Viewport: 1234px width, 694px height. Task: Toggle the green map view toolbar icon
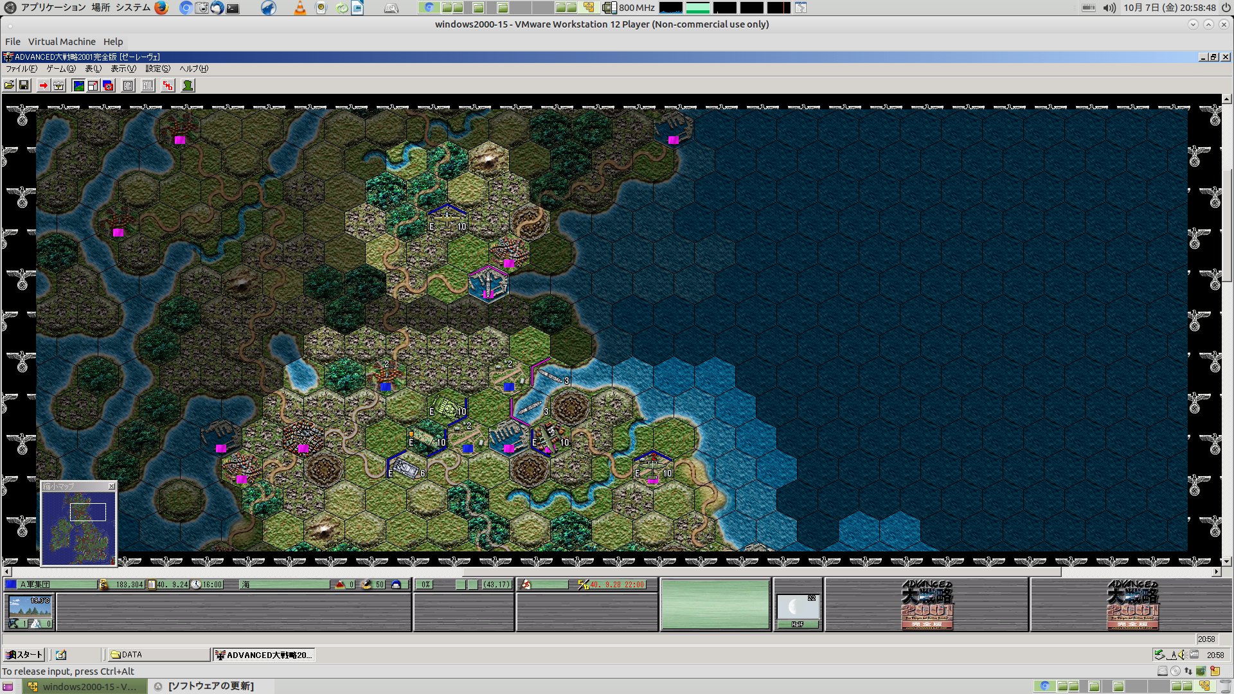point(78,85)
